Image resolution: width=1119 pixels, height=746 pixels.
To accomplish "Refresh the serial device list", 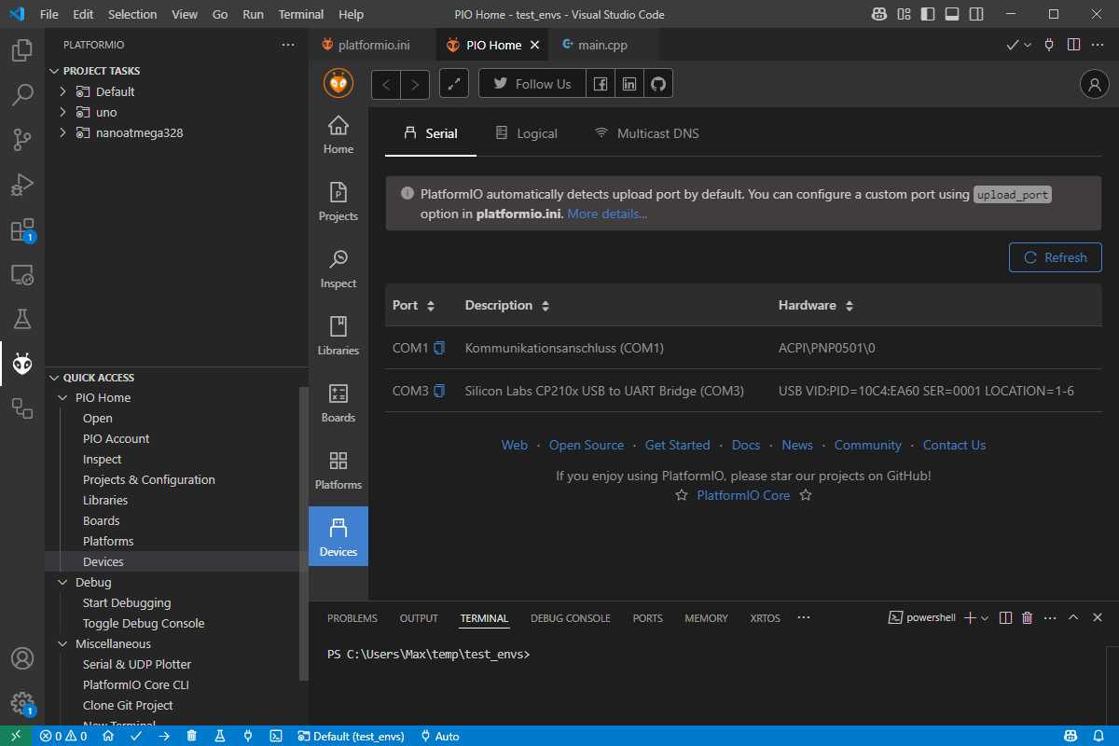I will [x=1056, y=257].
